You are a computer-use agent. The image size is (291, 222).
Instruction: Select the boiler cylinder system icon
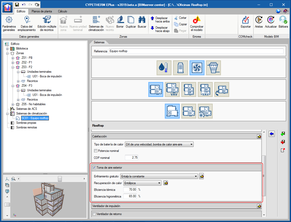[180, 68]
